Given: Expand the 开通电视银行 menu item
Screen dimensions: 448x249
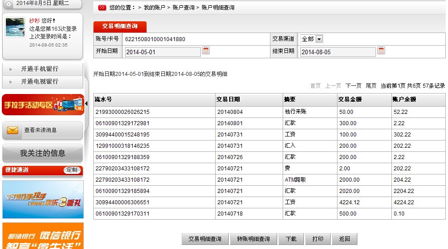Looking at the screenshot, I should click(39, 81).
